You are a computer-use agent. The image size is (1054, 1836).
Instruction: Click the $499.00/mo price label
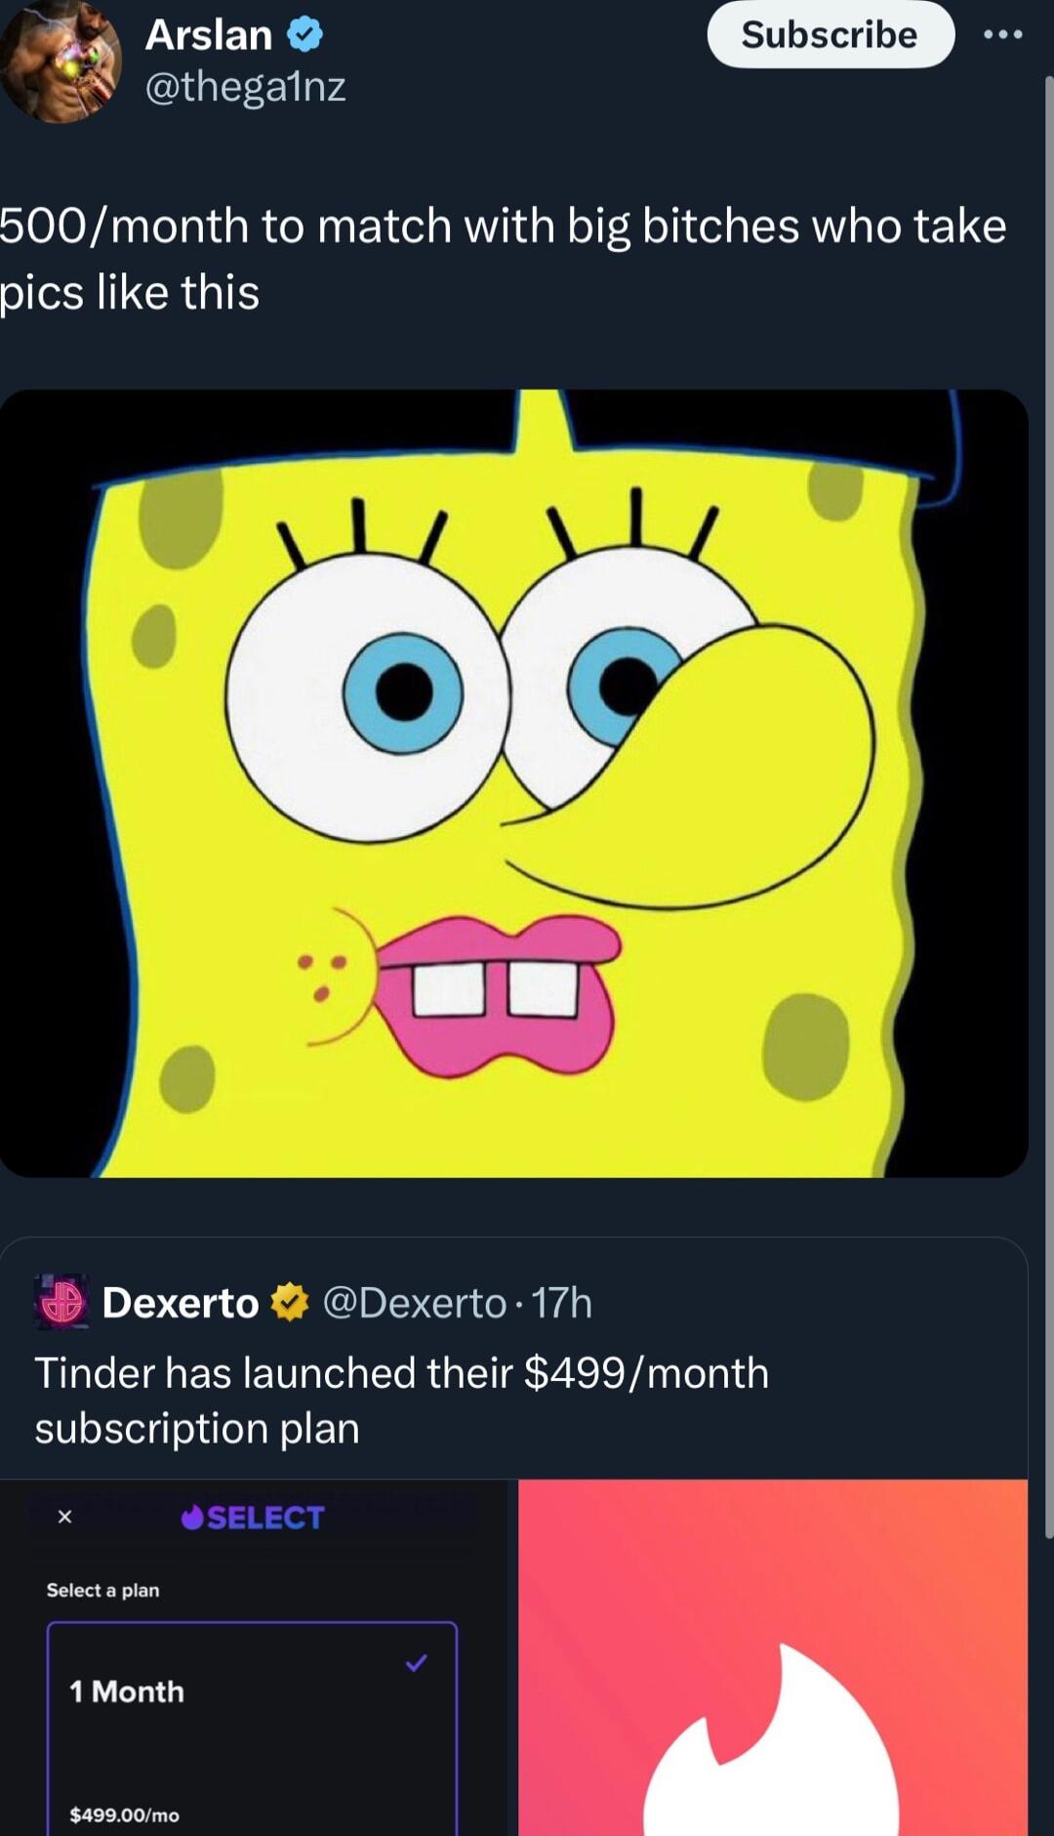click(x=126, y=1813)
